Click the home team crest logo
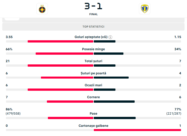This screenshot has width=187, height=136. [42, 9]
